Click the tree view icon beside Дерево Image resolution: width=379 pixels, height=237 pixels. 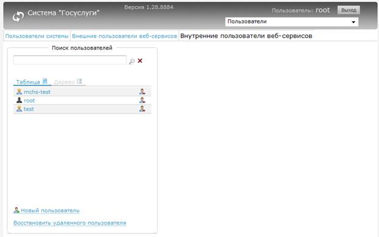[x=80, y=81]
